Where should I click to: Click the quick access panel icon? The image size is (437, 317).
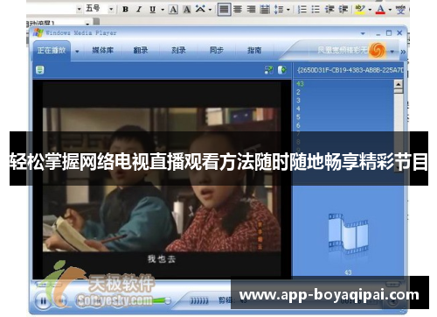coord(40,70)
